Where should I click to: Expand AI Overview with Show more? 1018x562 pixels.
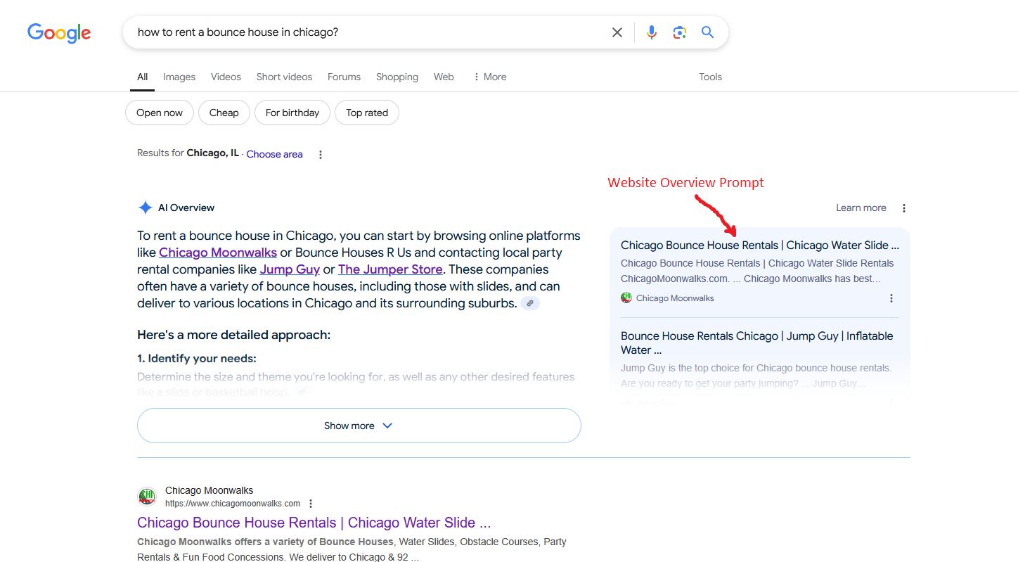click(359, 426)
